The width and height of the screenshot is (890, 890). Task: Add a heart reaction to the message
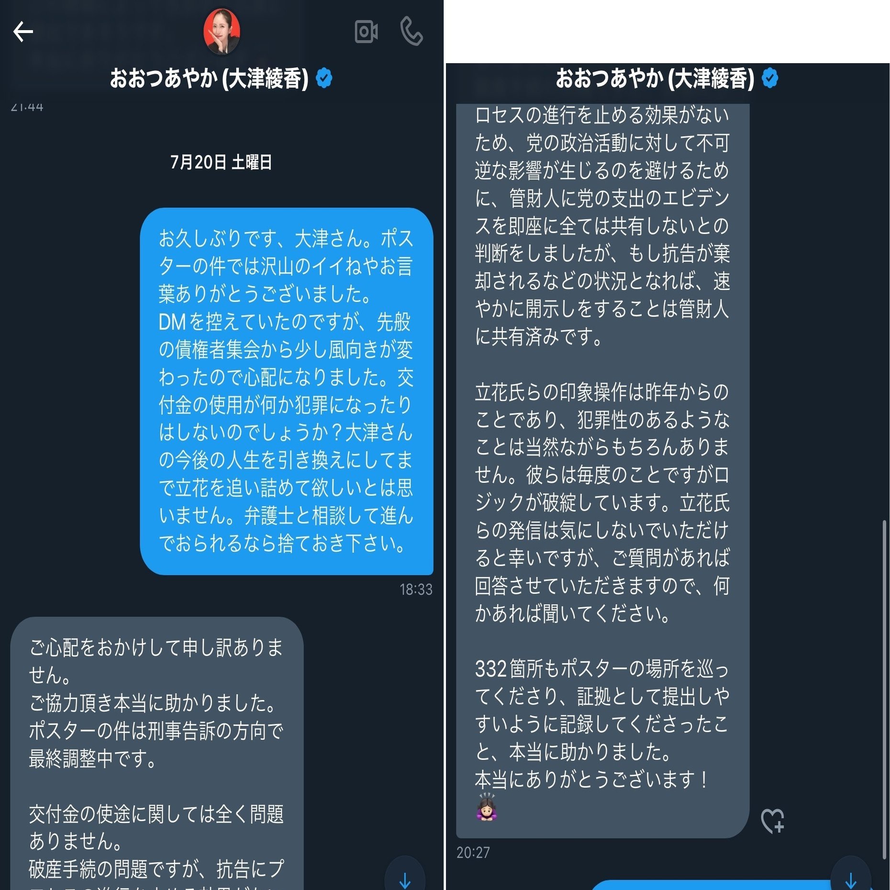pos(772,821)
